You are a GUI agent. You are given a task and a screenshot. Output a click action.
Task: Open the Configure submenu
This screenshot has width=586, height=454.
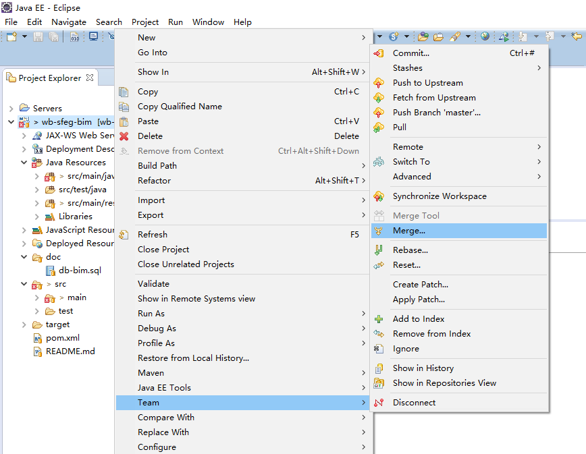click(x=242, y=447)
